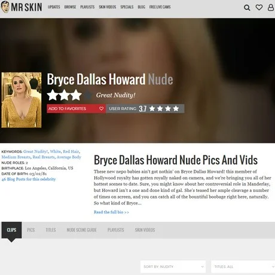Viewport: 275px width, 275px height.
Task: Click the third white nudity rating star
Action: 76,95
